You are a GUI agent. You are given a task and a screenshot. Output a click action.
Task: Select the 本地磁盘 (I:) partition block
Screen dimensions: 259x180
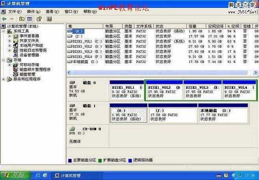[223, 113]
